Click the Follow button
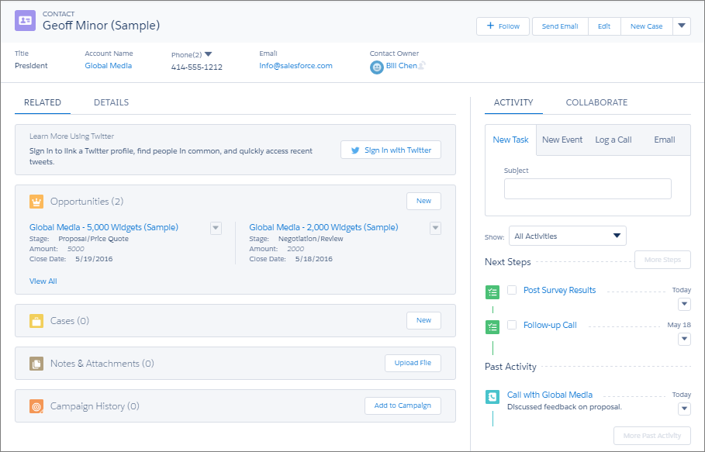The height and width of the screenshot is (452, 705). tap(503, 26)
